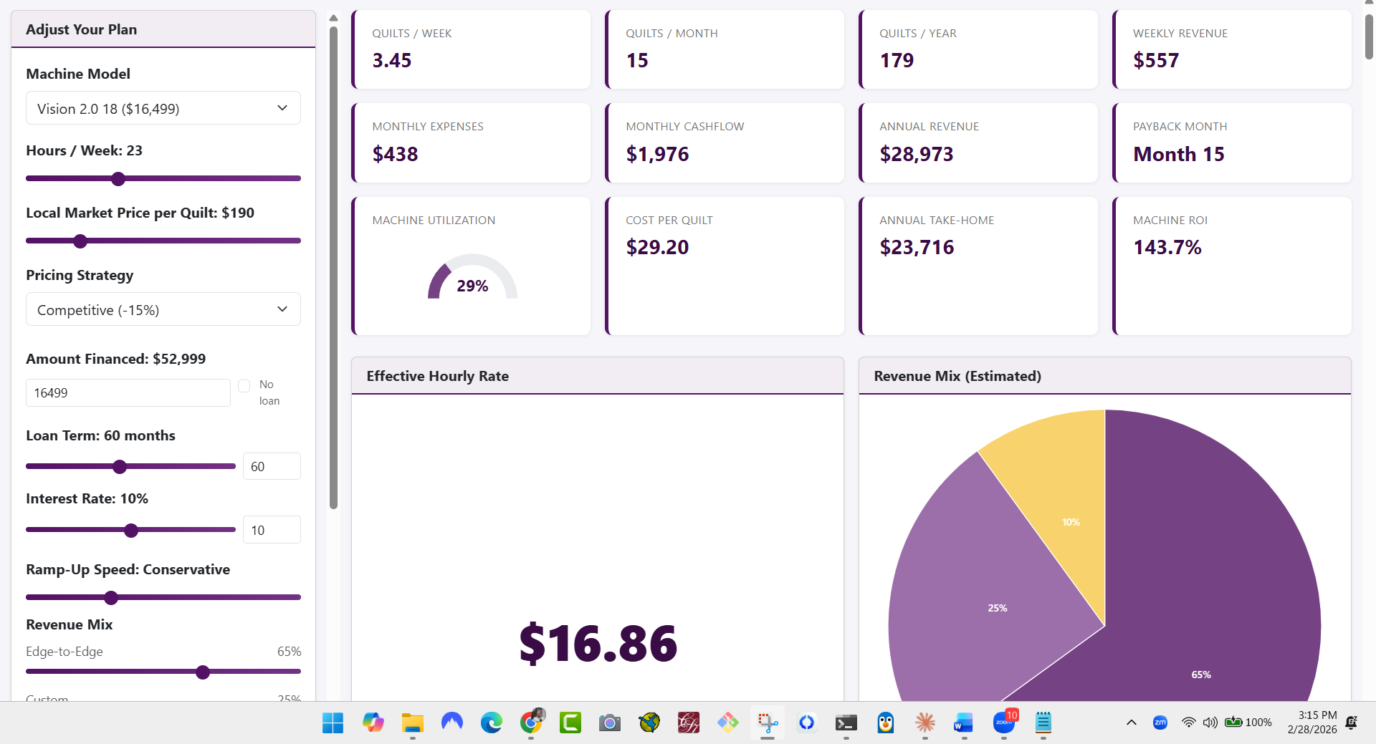The height and width of the screenshot is (744, 1376).
Task: Open the Windows Terminal
Action: click(x=846, y=723)
